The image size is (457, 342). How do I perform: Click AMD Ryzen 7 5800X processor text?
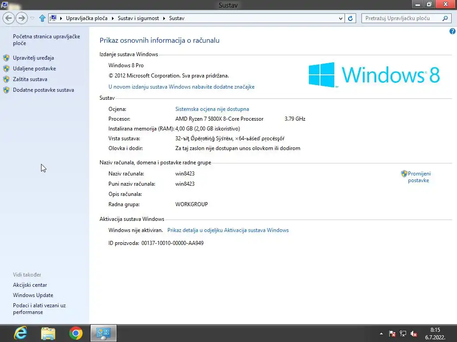[x=219, y=119]
